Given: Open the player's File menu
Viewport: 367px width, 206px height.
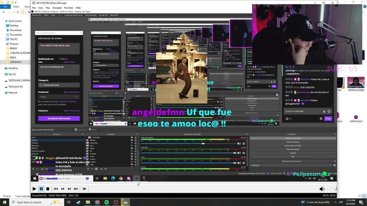Looking at the screenshot, I should (x=34, y=8).
